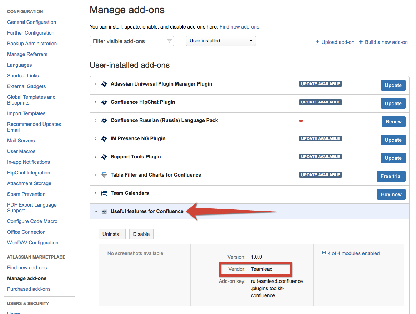Click the Upload add-on arrow icon
Image resolution: width=416 pixels, height=314 pixels.
click(x=317, y=42)
